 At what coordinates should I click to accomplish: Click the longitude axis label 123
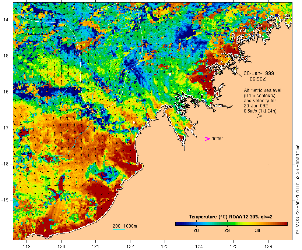[165, 246]
